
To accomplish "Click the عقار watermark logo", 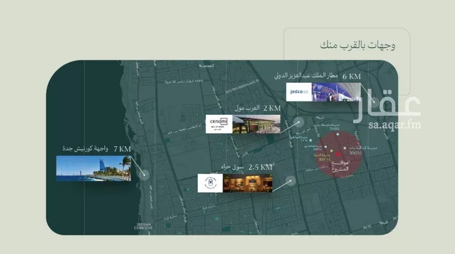I will 387,105.
